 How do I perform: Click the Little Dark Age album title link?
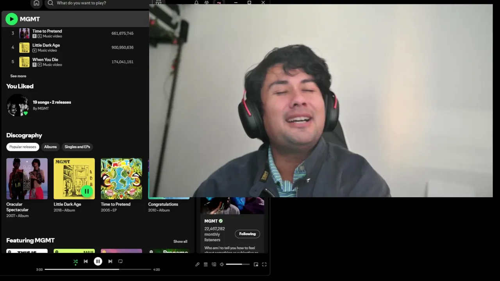67,204
